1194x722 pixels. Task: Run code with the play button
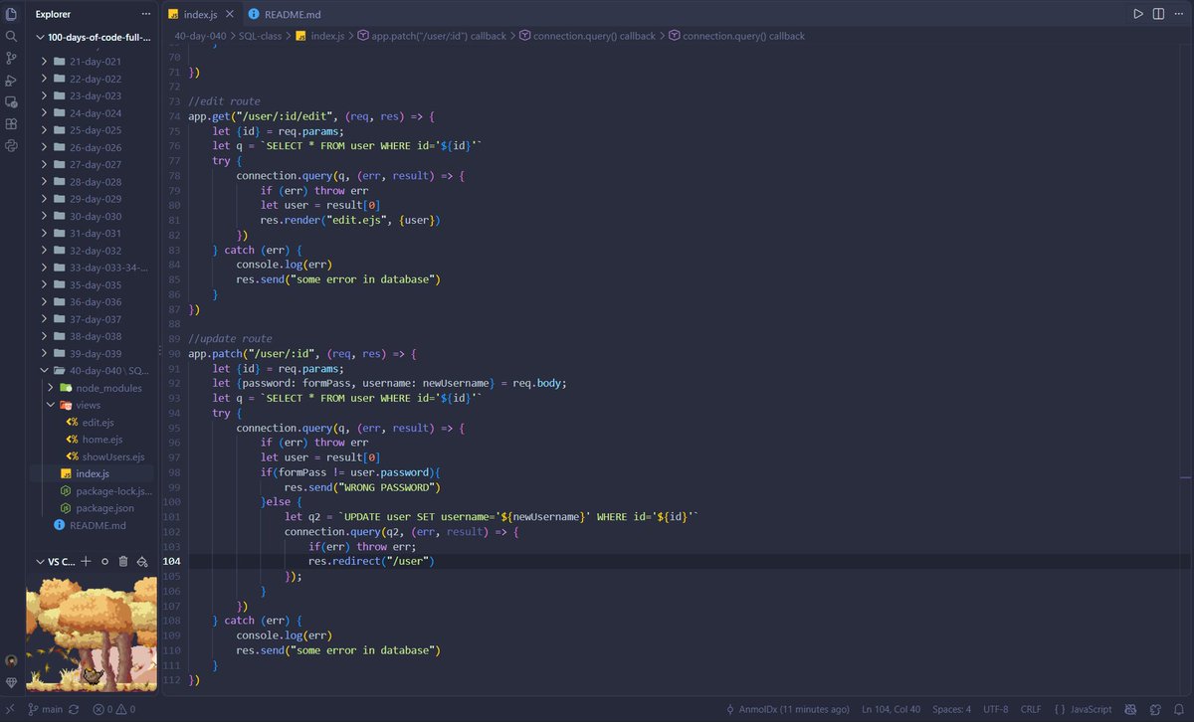[x=1138, y=14]
